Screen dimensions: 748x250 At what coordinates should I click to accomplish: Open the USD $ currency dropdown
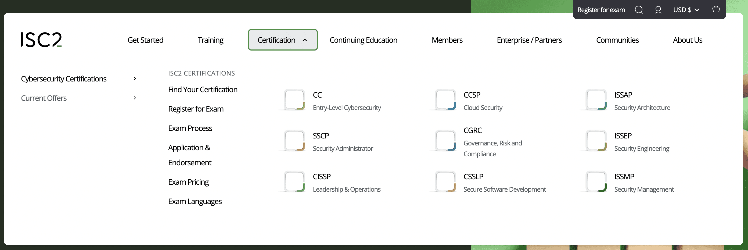tap(686, 10)
